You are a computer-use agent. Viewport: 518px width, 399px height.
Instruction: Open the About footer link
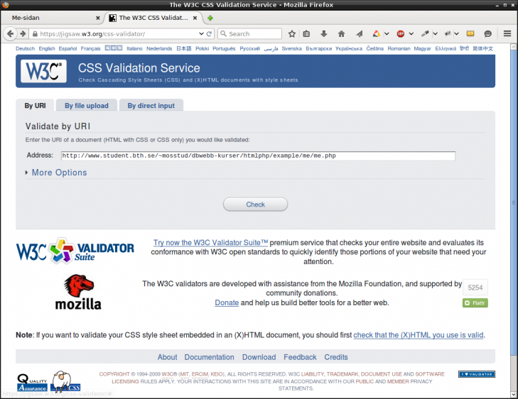167,357
